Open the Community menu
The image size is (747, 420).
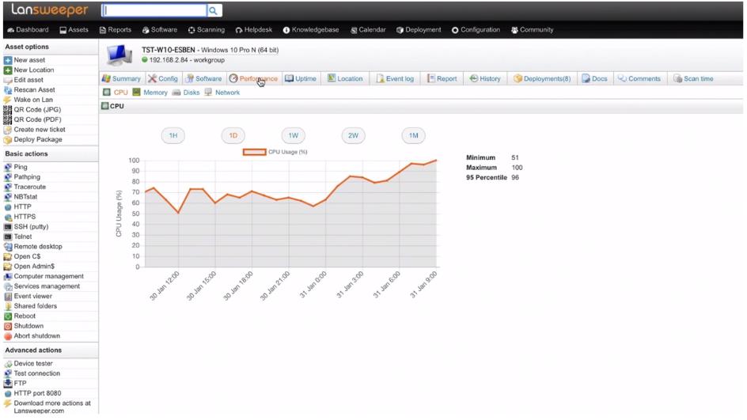point(532,29)
